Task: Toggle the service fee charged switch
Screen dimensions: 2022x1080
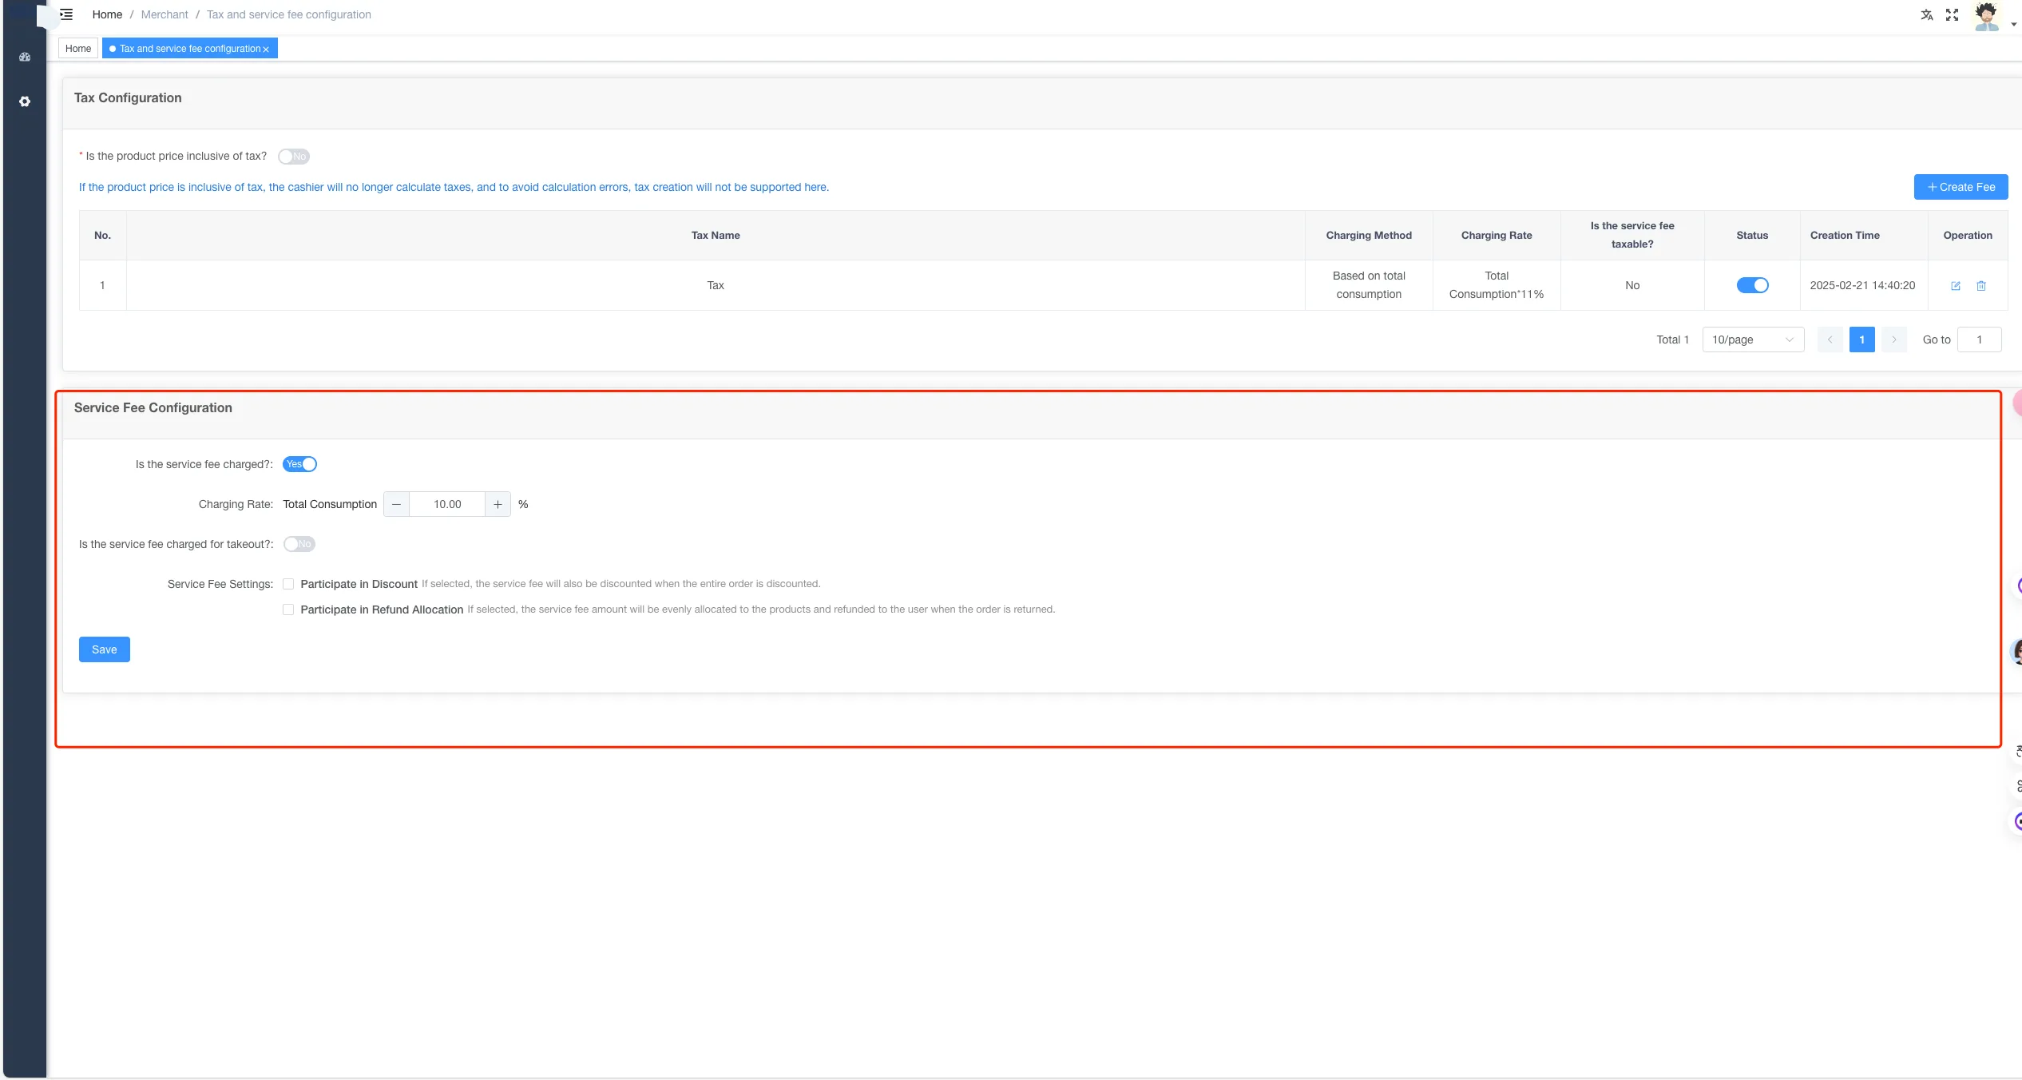Action: 299,464
